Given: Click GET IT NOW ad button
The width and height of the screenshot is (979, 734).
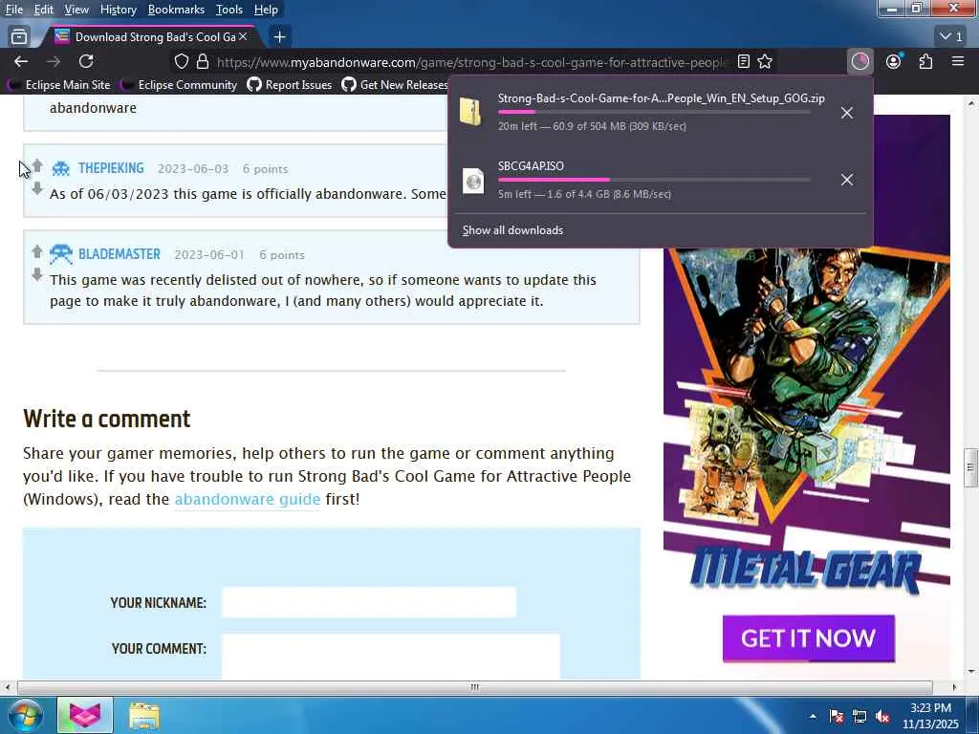Looking at the screenshot, I should point(809,638).
